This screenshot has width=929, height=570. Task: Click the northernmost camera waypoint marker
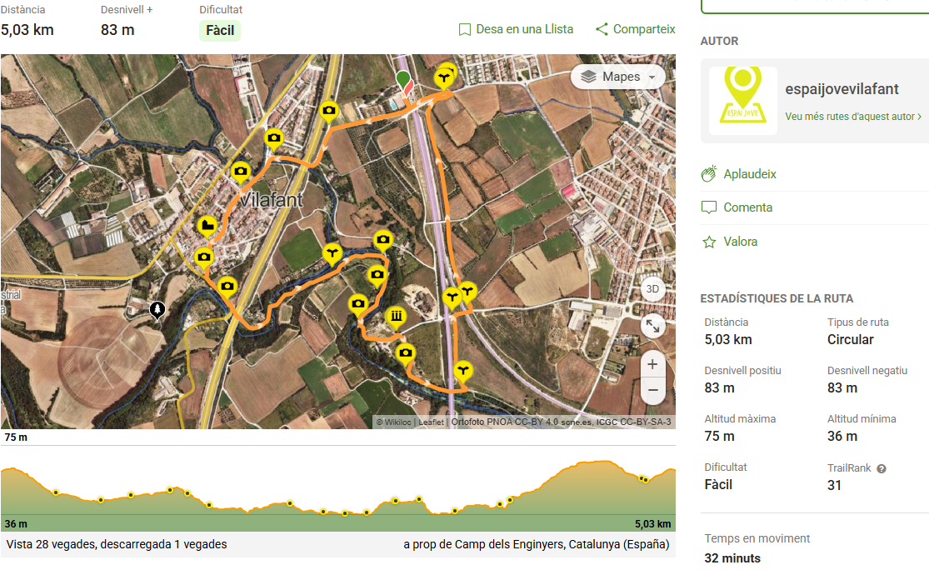coord(329,111)
